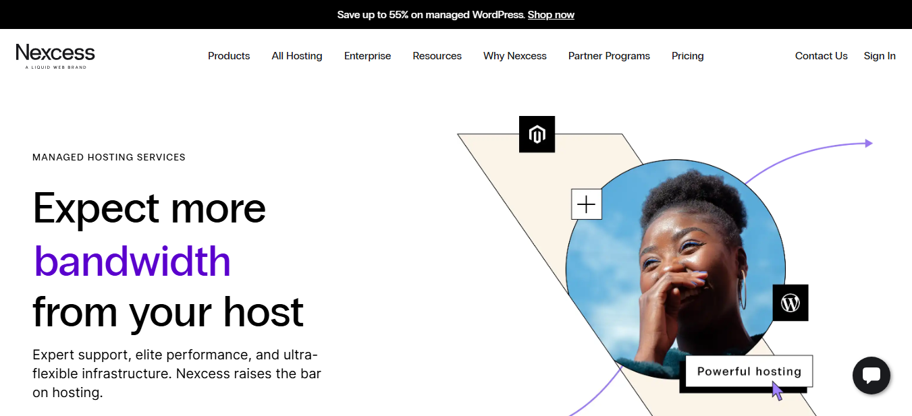Expand the Resources menu
The width and height of the screenshot is (912, 416).
437,56
